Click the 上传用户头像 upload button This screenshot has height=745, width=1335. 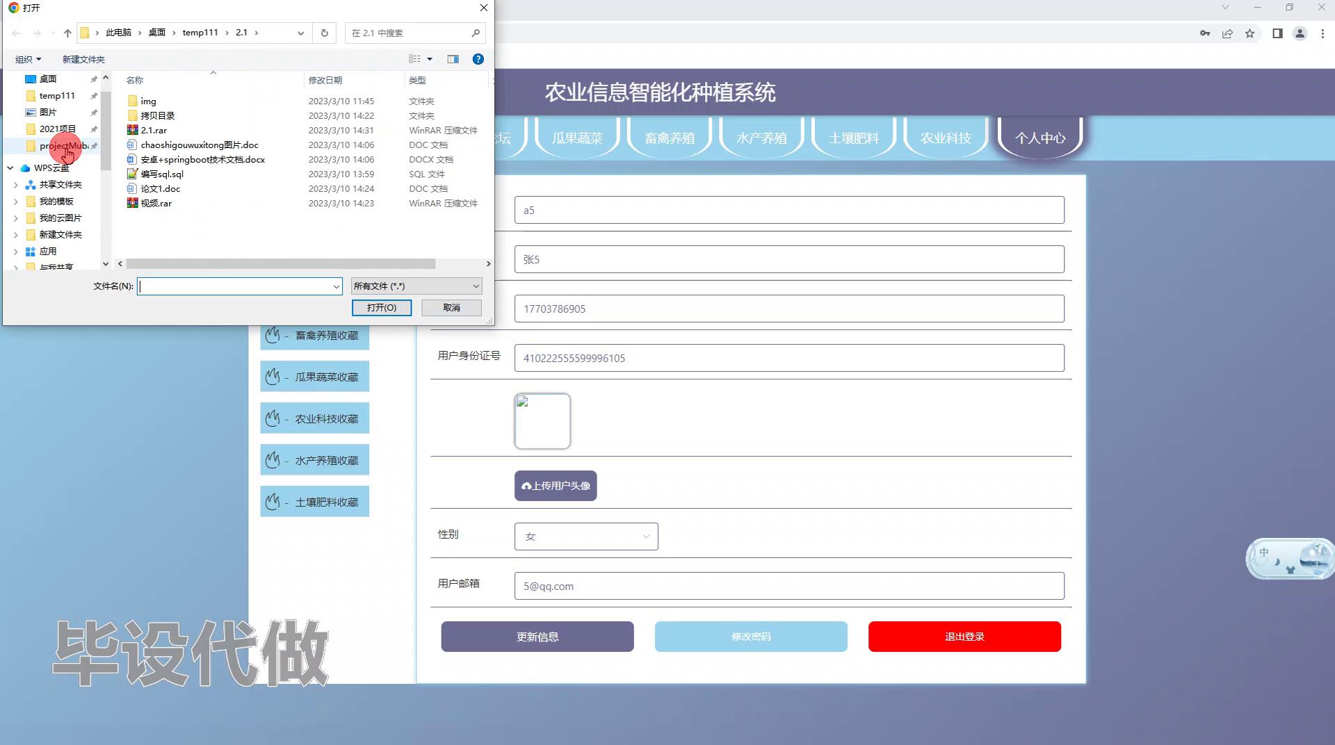[556, 486]
